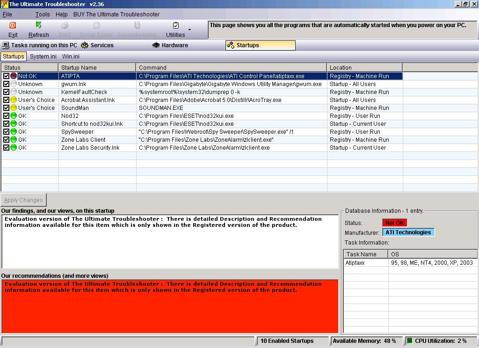479x348 pixels.
Task: Click the SOUNDMAN.EXE command cell
Action: point(232,108)
